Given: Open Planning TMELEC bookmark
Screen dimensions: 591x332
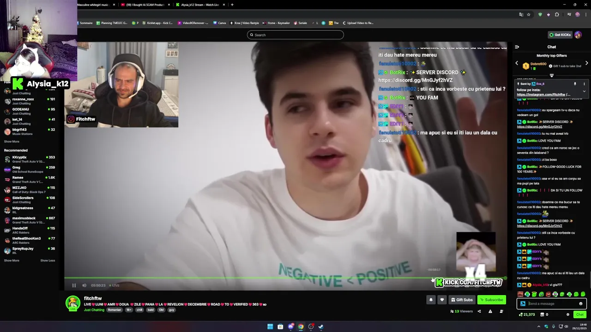Looking at the screenshot, I should (112, 23).
